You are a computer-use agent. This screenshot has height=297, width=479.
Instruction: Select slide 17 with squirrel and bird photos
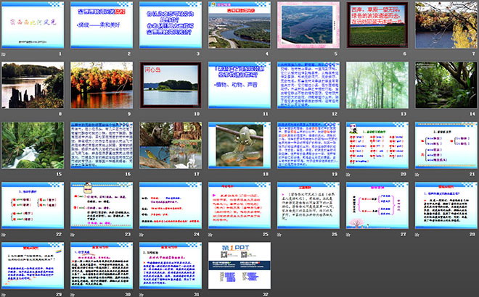pos(171,144)
